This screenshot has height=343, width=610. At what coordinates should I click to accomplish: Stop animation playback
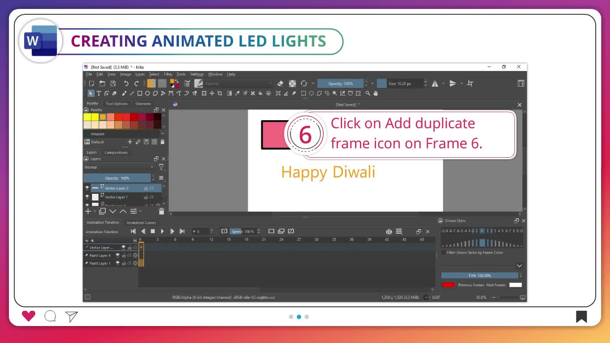[153, 231]
